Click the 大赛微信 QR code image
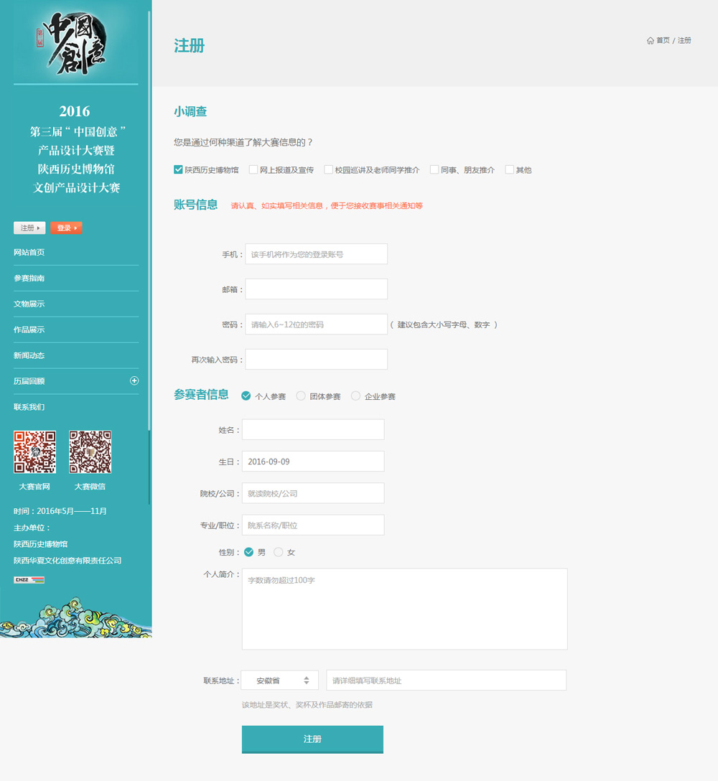 90,452
